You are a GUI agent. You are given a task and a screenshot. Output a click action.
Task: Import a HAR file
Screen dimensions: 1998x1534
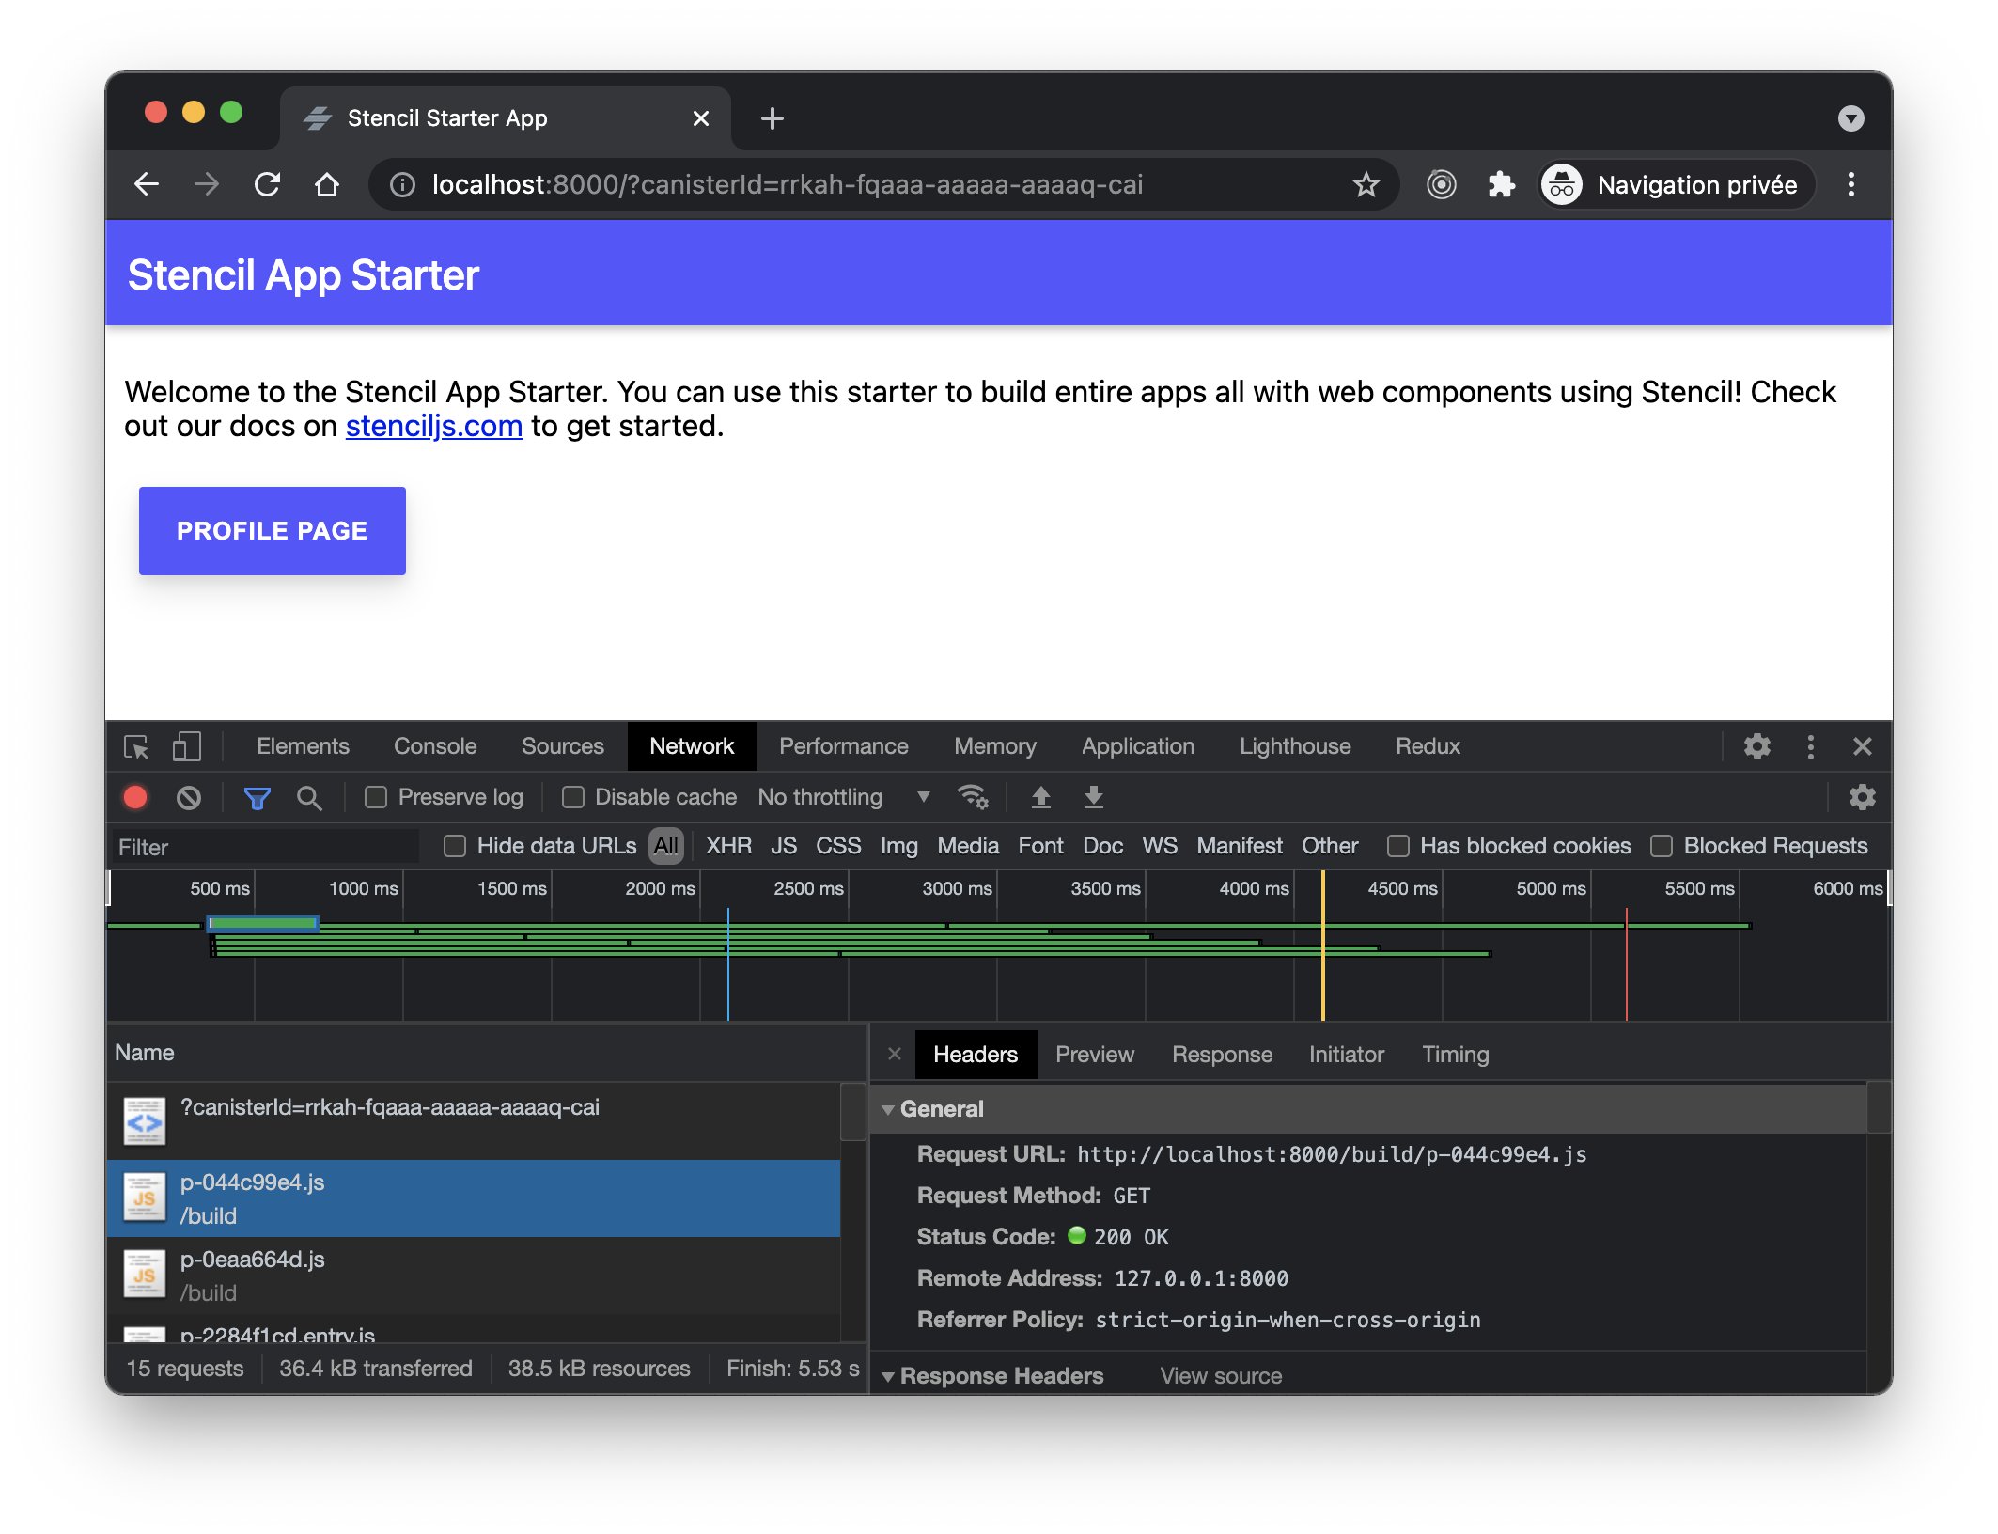tap(1041, 797)
